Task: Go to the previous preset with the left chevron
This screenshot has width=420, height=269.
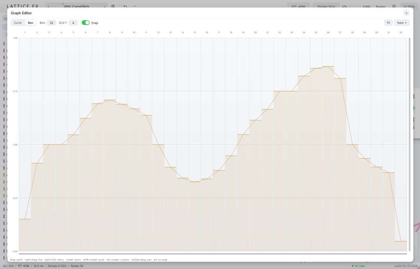Action: (x=48, y=6)
